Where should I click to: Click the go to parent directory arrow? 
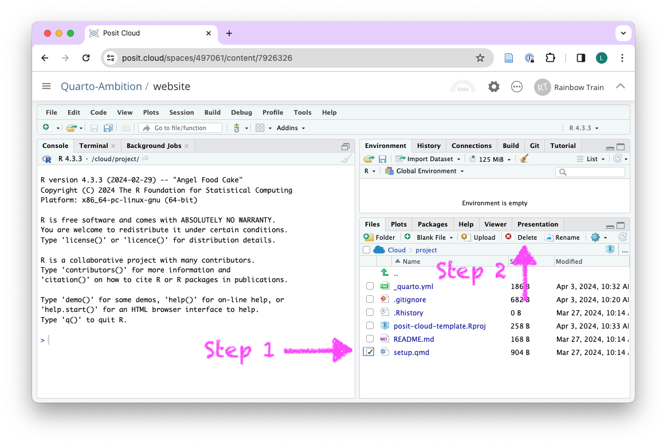click(x=385, y=274)
